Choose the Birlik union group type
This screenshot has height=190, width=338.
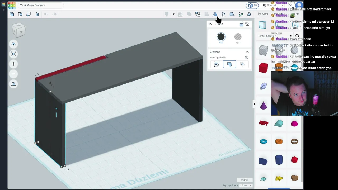pos(229,64)
